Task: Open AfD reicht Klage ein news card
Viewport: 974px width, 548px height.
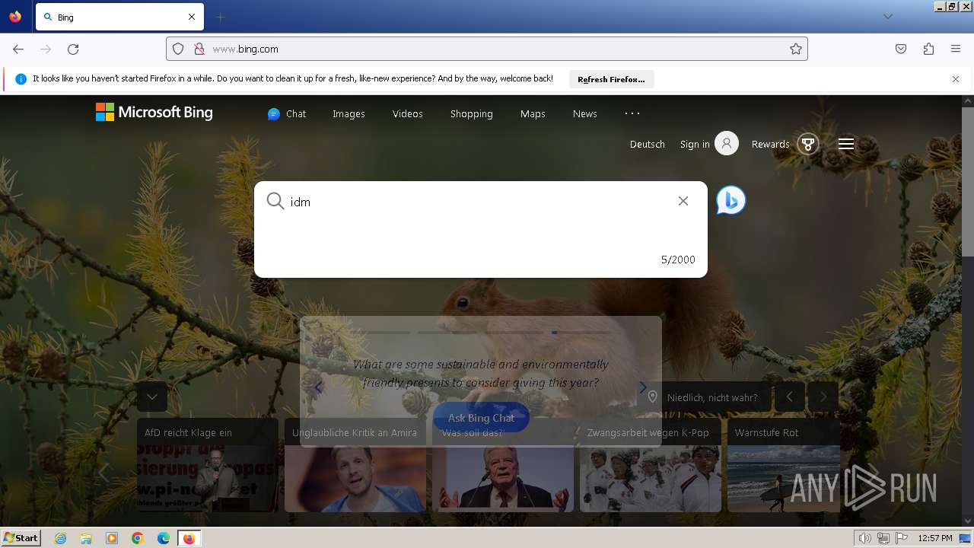Action: coord(208,465)
